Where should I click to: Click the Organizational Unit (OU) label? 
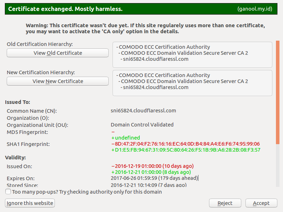coord(37,125)
